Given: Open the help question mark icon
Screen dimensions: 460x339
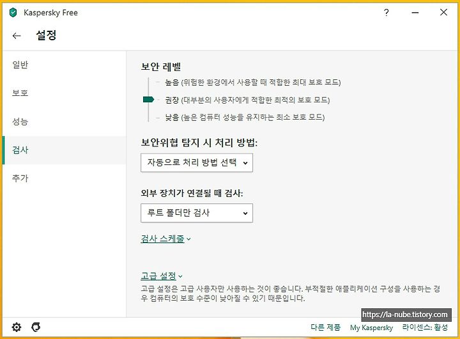Looking at the screenshot, I should point(387,13).
